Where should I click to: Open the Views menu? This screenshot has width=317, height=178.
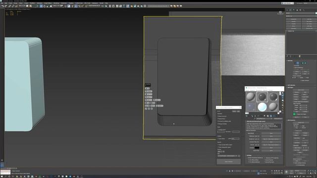pos(21,3)
